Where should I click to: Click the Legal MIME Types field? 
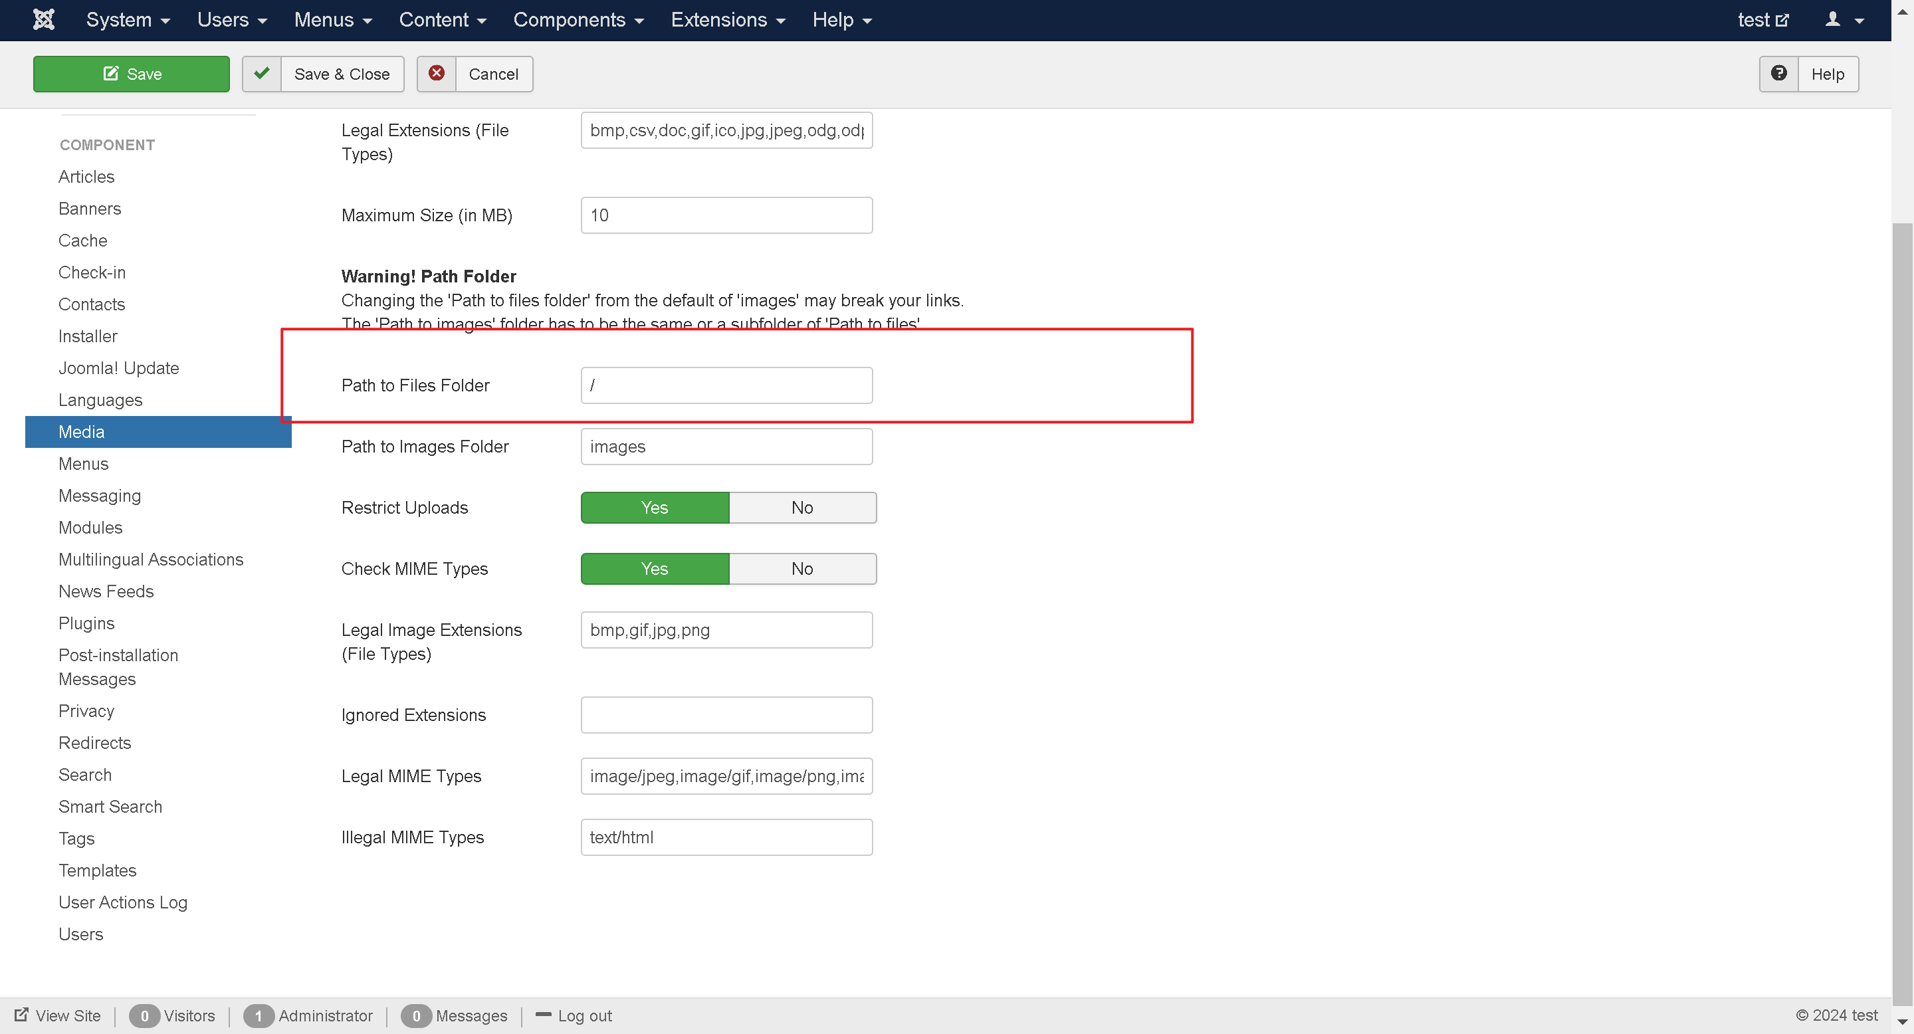pyautogui.click(x=726, y=775)
